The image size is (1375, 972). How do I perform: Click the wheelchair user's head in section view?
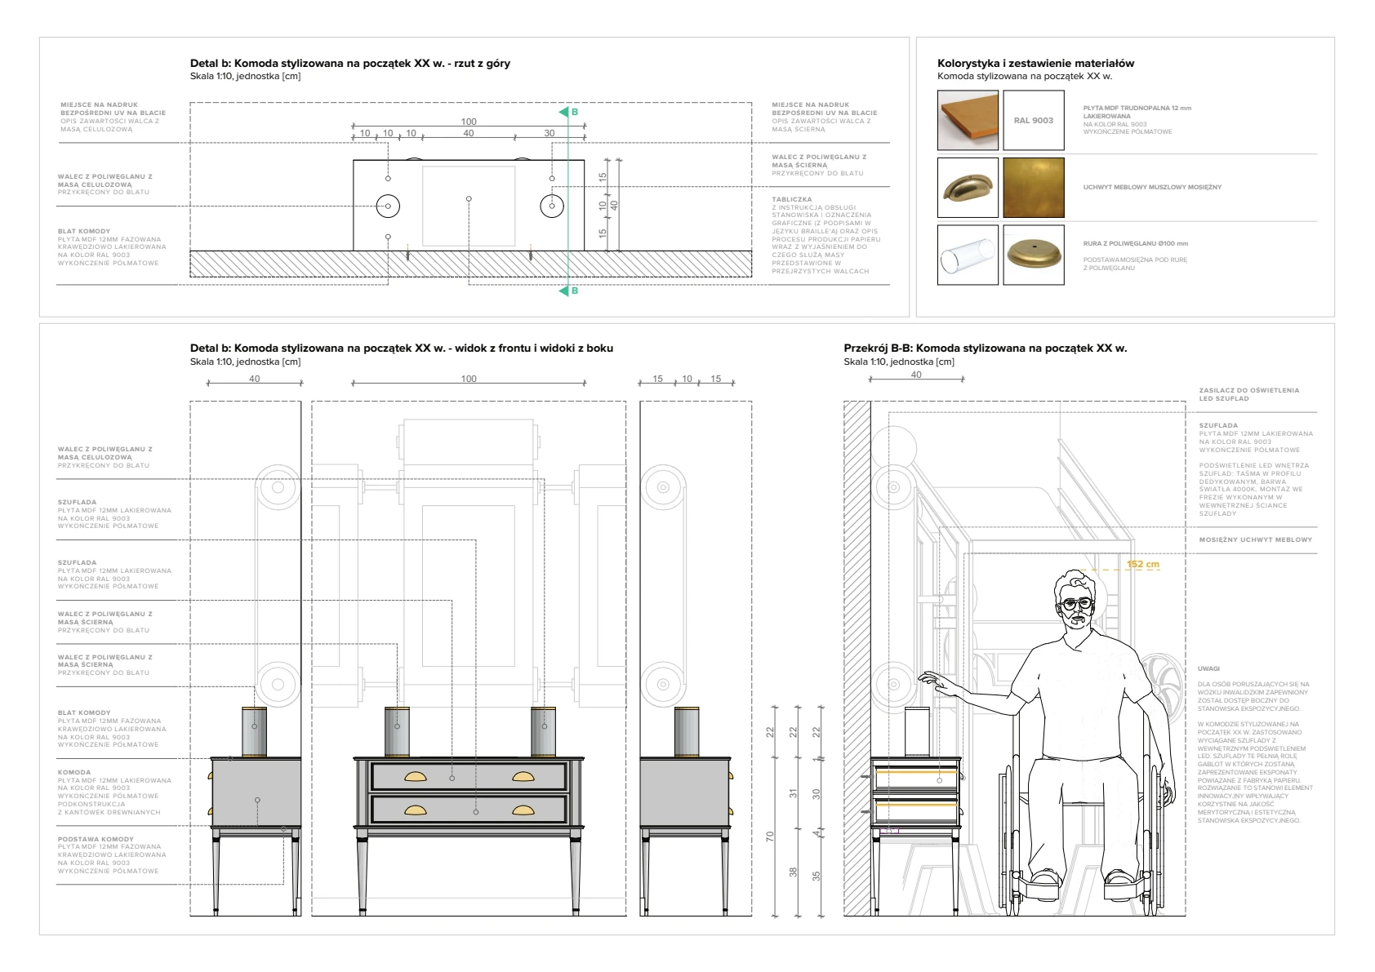click(1075, 605)
